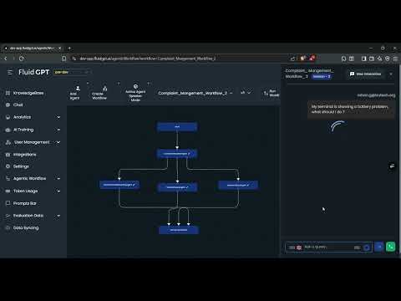401x301 pixels.
Task: Open Integrations in the sidebar
Action: 24,155
